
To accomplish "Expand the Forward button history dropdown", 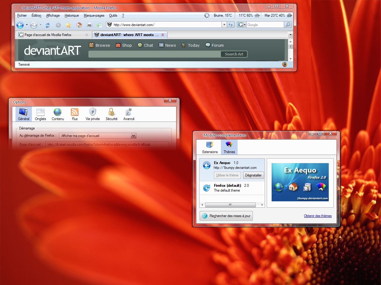I will (x=40, y=25).
